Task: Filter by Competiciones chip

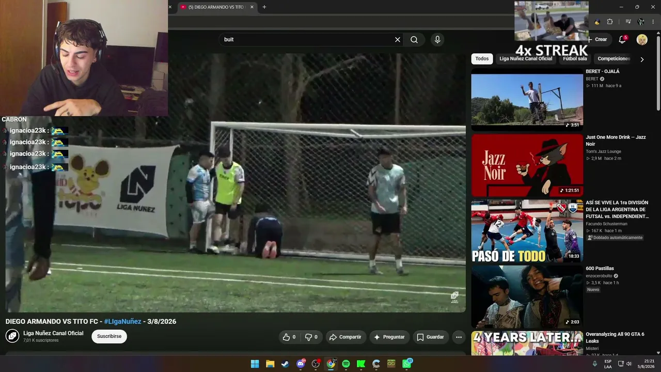Action: point(614,59)
